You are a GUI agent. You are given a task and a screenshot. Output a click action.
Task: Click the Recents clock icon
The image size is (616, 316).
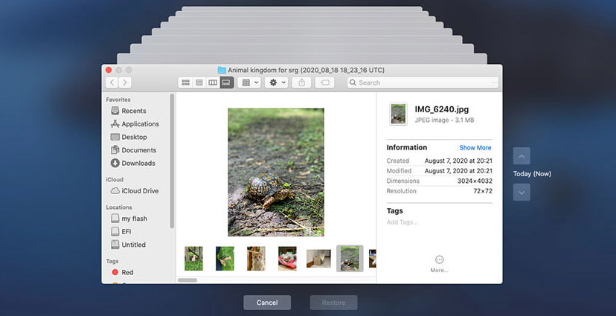(x=115, y=111)
